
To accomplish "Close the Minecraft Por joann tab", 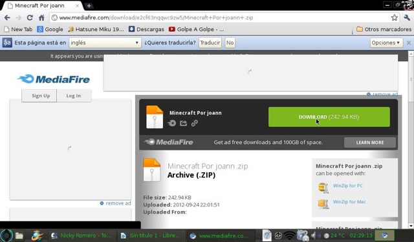I will point(78,6).
